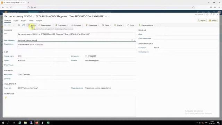Open the browser hamburger menu
Viewport: 222px width, 125px height.
(219, 7)
